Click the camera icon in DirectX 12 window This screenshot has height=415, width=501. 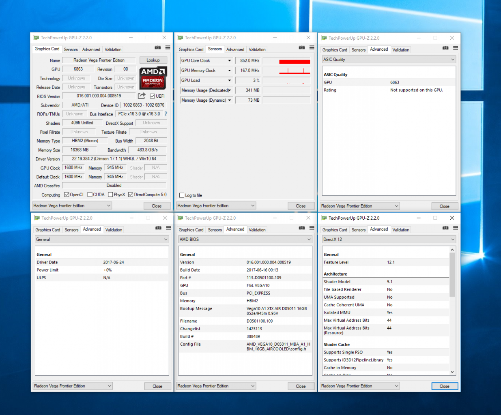[445, 228]
